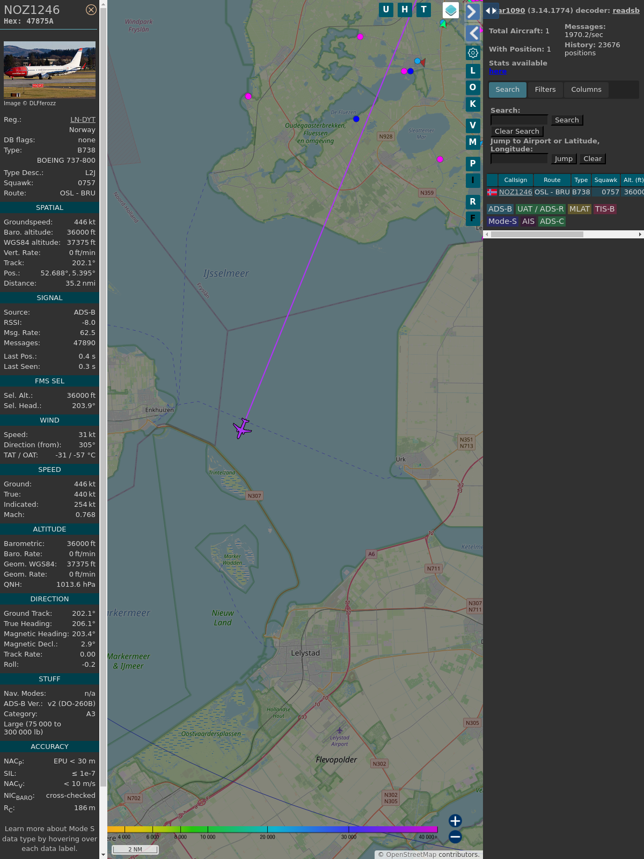
Task: Click the left arrow sidebar button
Action: 473,33
